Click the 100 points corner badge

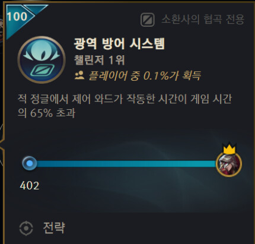pos(17,16)
